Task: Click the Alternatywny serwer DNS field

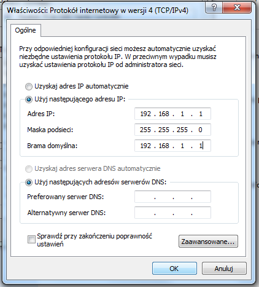Action: (x=172, y=213)
